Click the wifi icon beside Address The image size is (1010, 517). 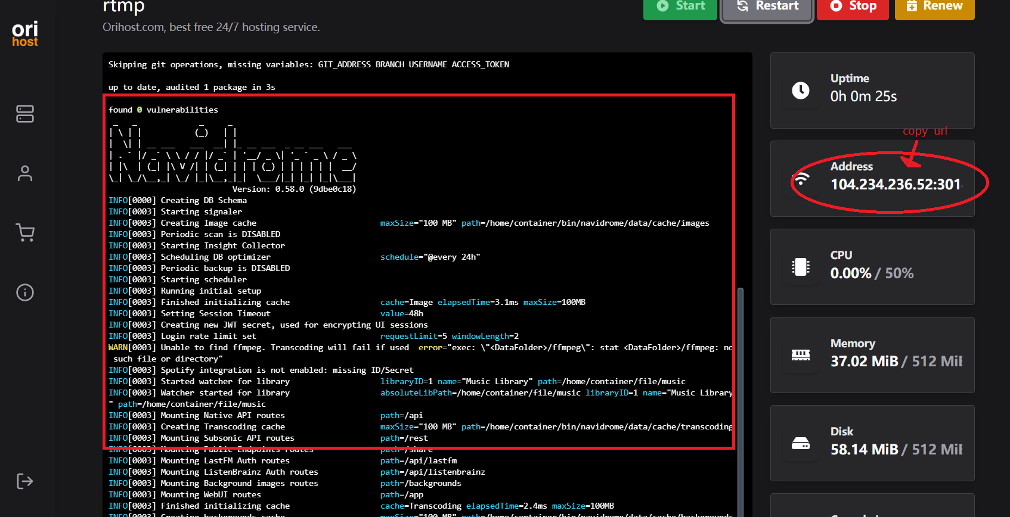tap(801, 179)
